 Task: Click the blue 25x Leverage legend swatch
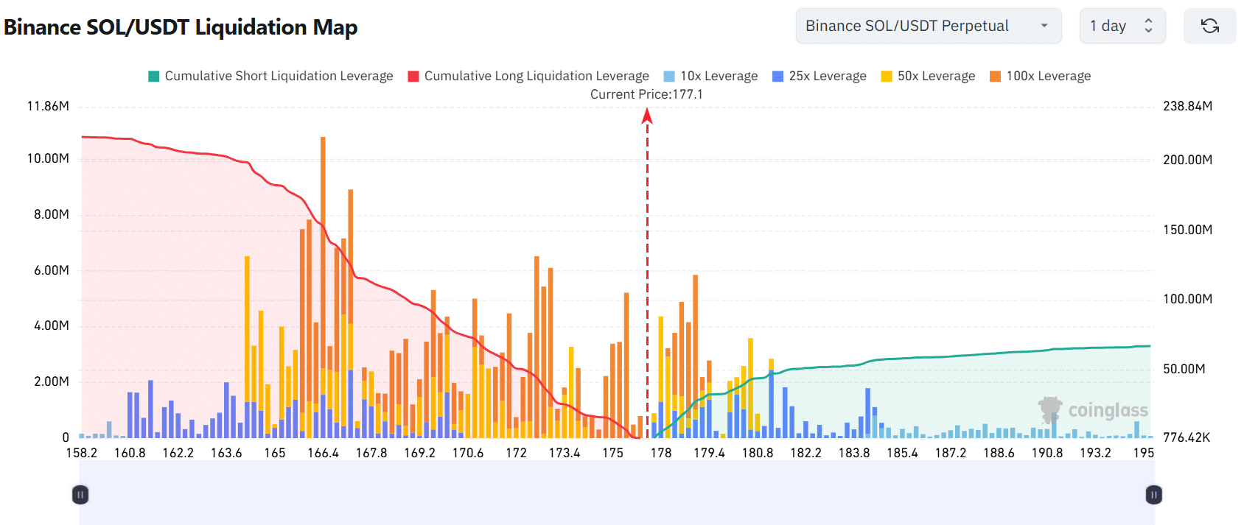[x=777, y=77]
